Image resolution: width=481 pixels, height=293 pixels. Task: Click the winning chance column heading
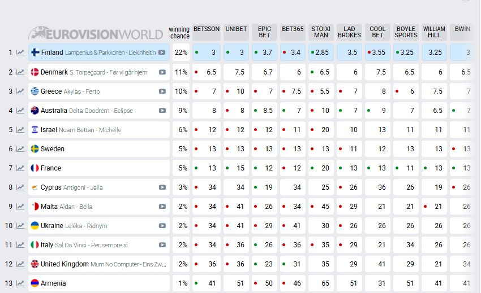pyautogui.click(x=180, y=33)
